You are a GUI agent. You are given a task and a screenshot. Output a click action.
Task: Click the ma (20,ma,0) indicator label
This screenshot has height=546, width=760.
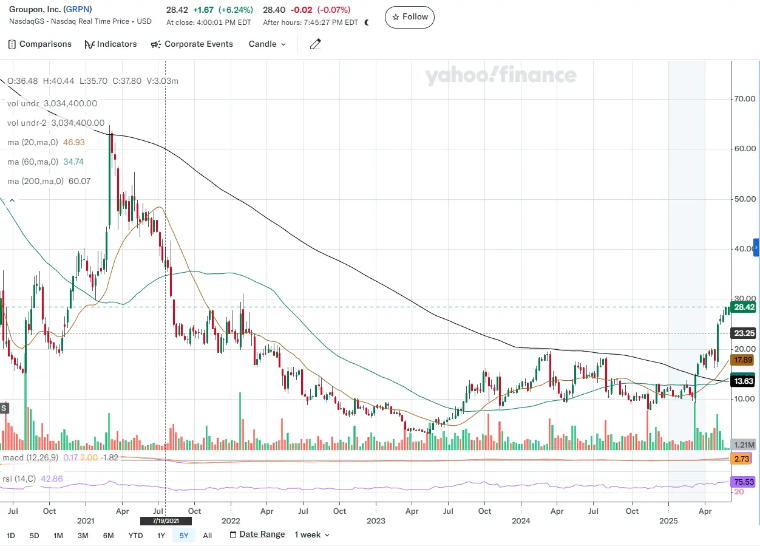tap(34, 142)
